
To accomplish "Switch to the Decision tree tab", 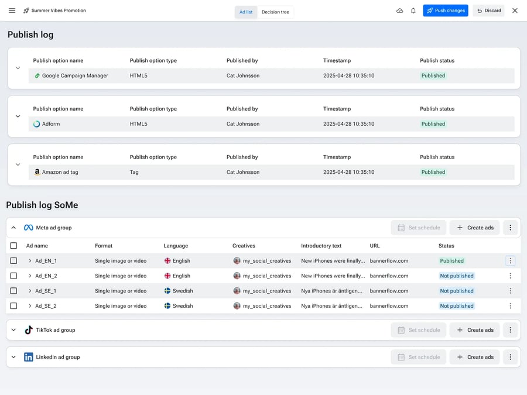I will pyautogui.click(x=276, y=11).
